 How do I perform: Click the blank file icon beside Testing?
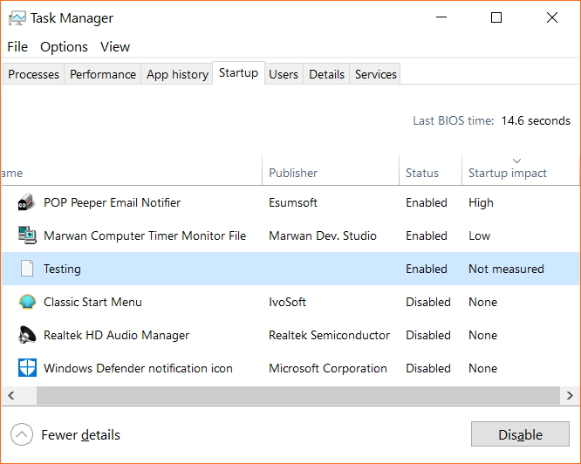27,269
